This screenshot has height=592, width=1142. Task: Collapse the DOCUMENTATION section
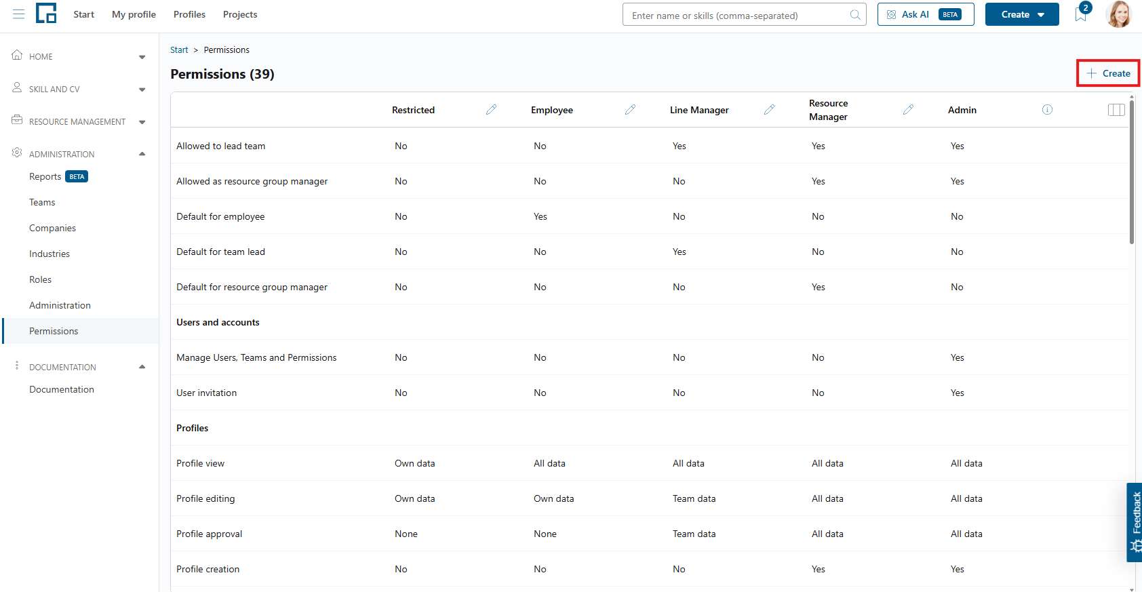[142, 367]
